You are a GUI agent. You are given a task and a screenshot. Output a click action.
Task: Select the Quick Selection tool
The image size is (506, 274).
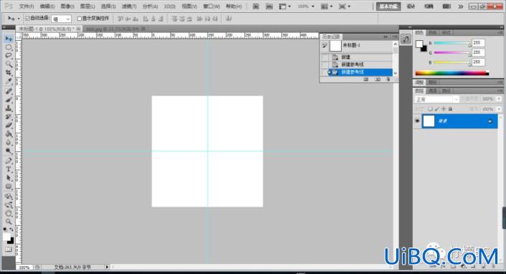click(9, 64)
